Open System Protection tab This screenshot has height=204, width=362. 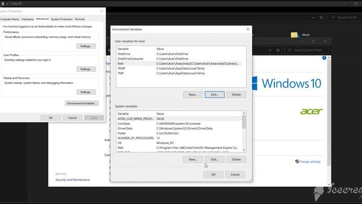click(62, 19)
